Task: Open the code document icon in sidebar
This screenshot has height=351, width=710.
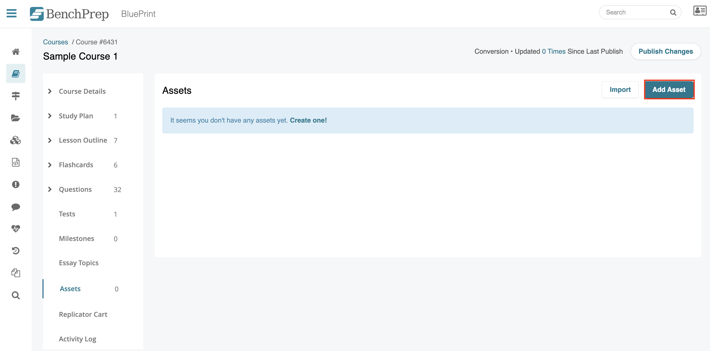Action: (16, 162)
